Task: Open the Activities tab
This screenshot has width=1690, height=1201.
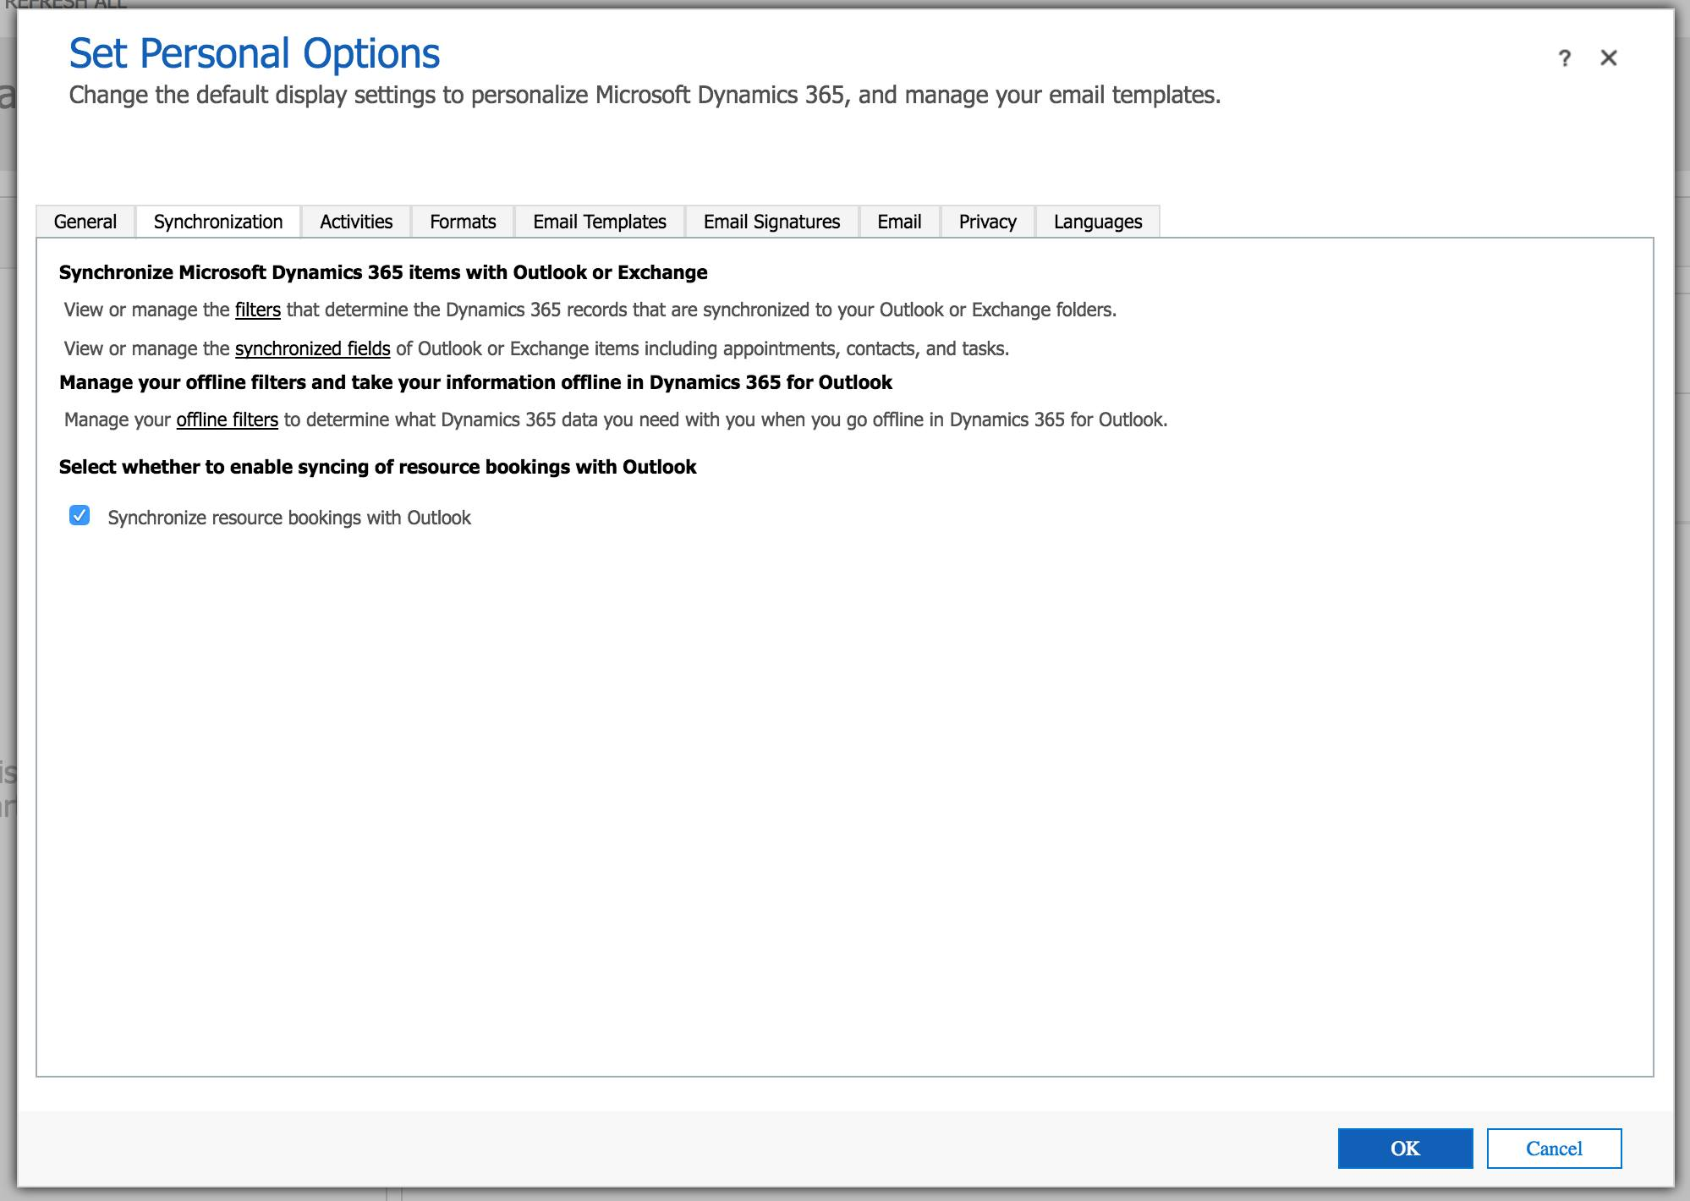Action: coord(354,222)
